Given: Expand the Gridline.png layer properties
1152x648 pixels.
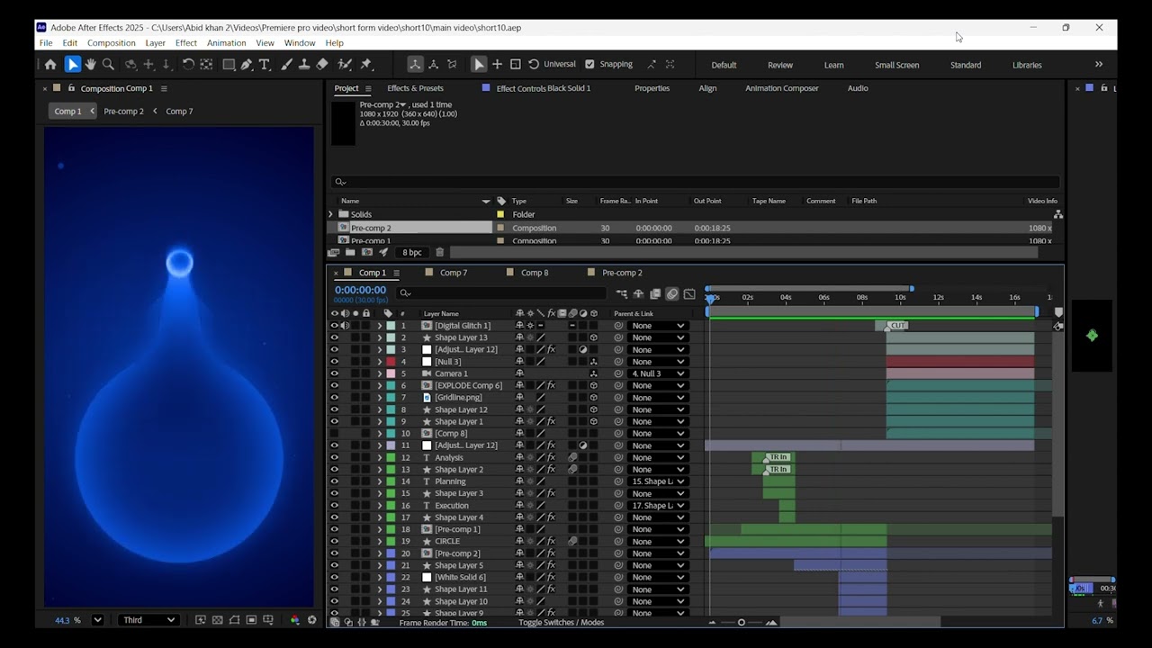Looking at the screenshot, I should [379, 398].
